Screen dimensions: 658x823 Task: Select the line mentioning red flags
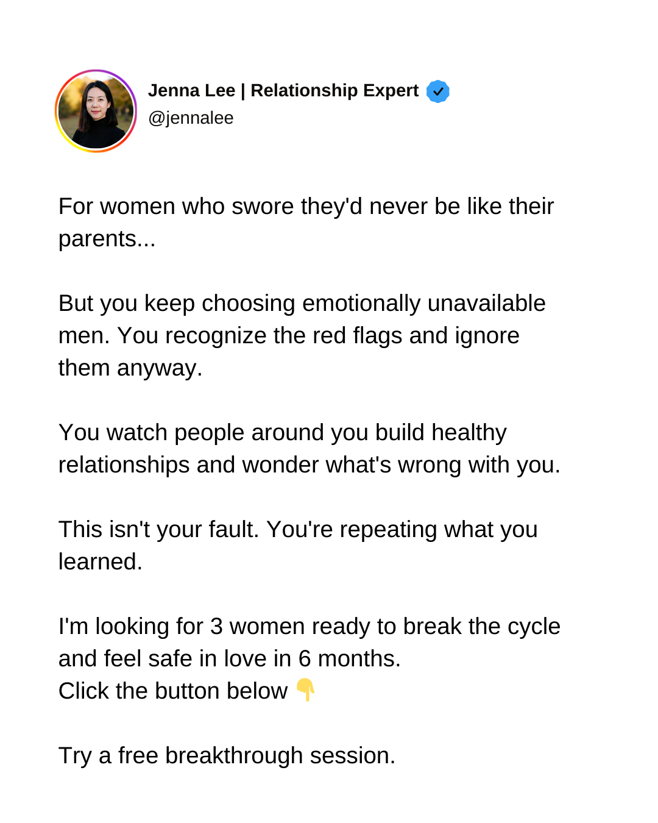(289, 336)
